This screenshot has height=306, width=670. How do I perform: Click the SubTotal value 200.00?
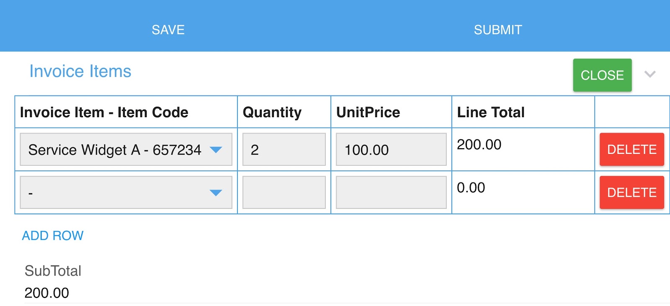click(x=47, y=293)
